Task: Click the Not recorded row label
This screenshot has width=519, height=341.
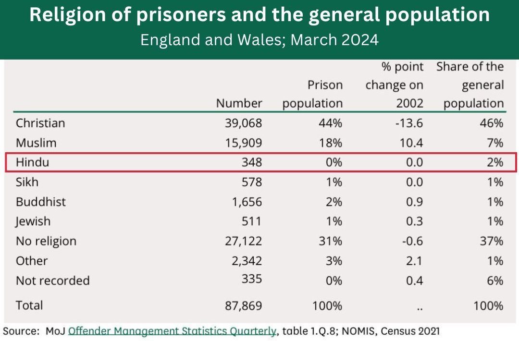Action: 53,280
